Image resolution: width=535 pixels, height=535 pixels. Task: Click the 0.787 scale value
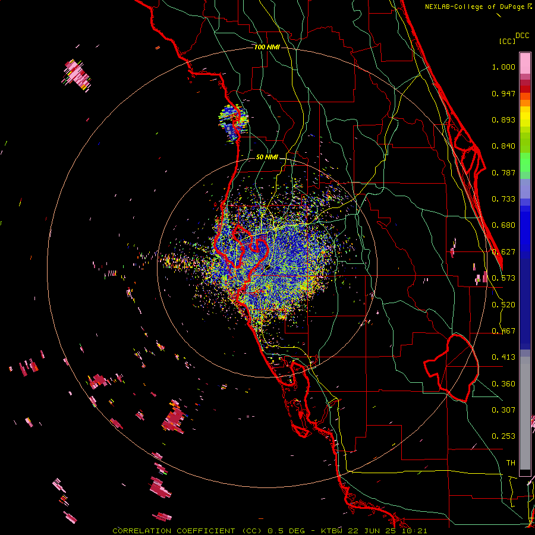click(503, 172)
